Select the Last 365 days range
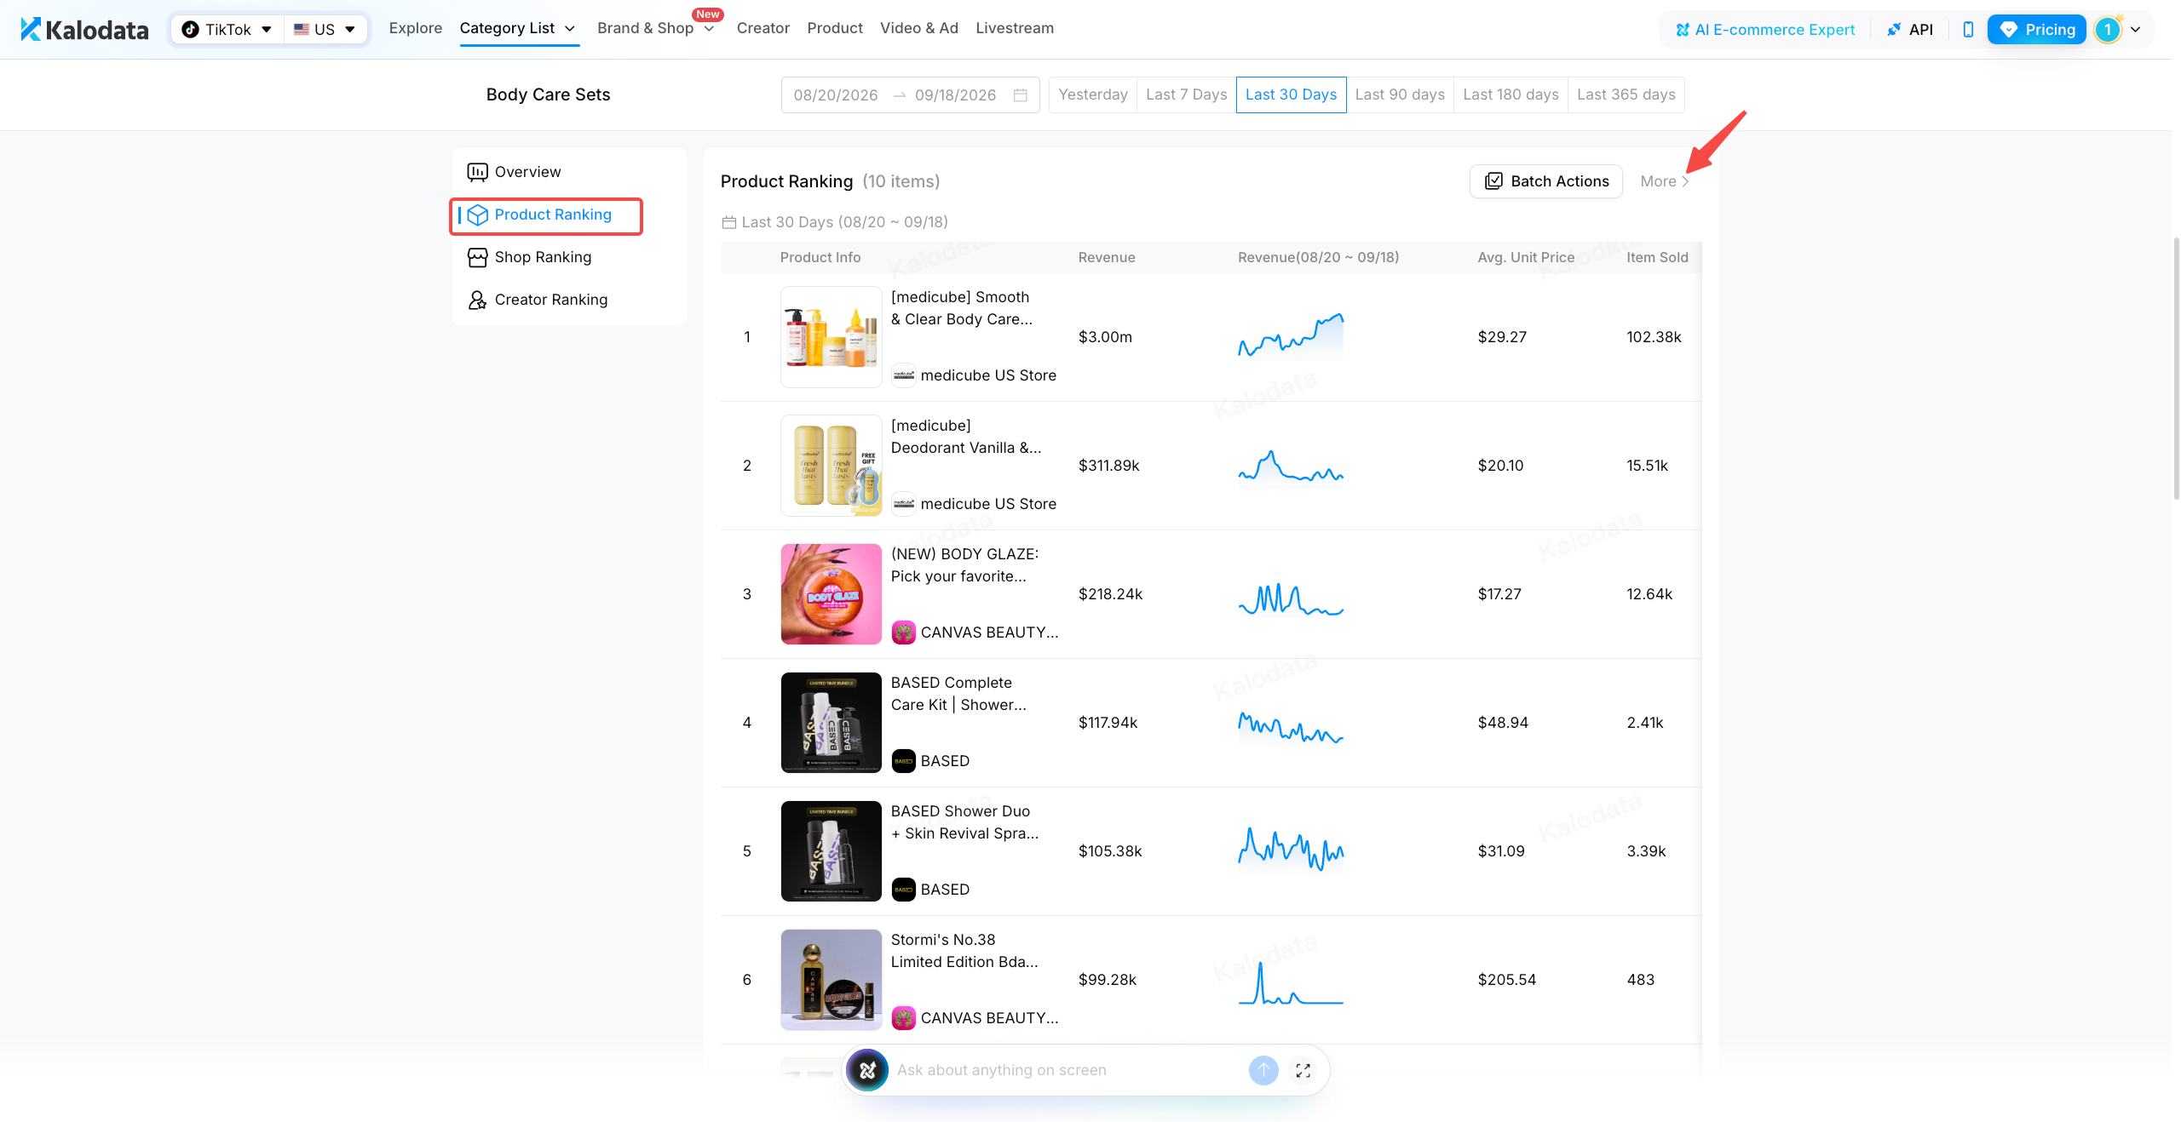Viewport: 2181px width, 1122px height. pos(1626,94)
